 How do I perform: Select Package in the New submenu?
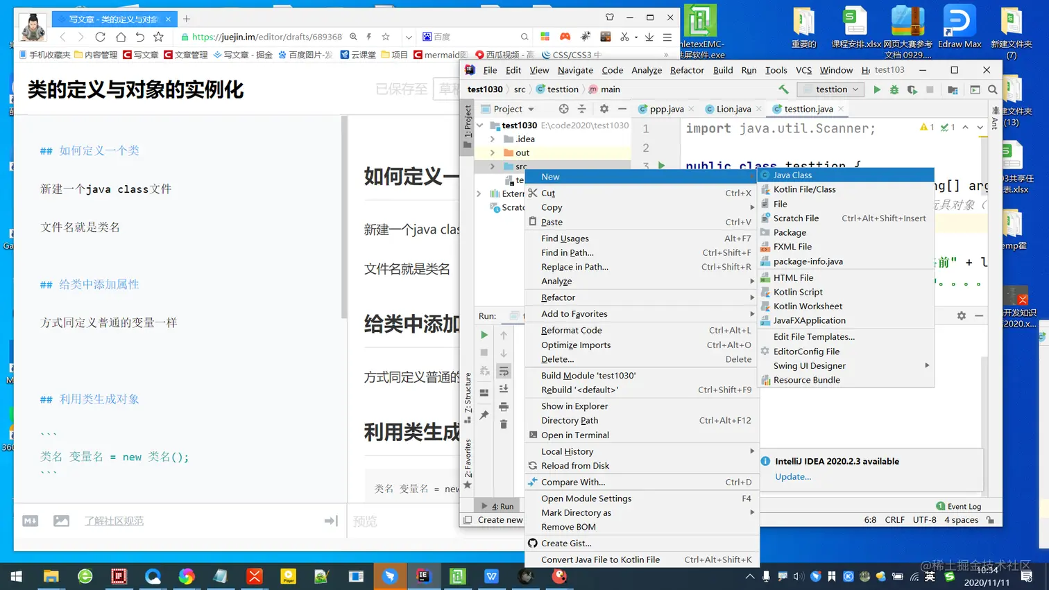pyautogui.click(x=846, y=232)
